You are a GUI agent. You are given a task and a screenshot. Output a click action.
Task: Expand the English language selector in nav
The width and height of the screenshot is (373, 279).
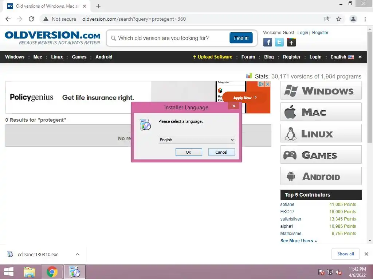click(x=342, y=57)
